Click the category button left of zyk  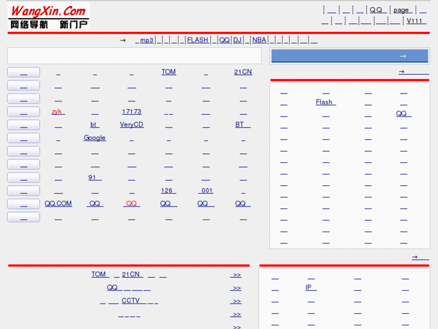coord(23,112)
